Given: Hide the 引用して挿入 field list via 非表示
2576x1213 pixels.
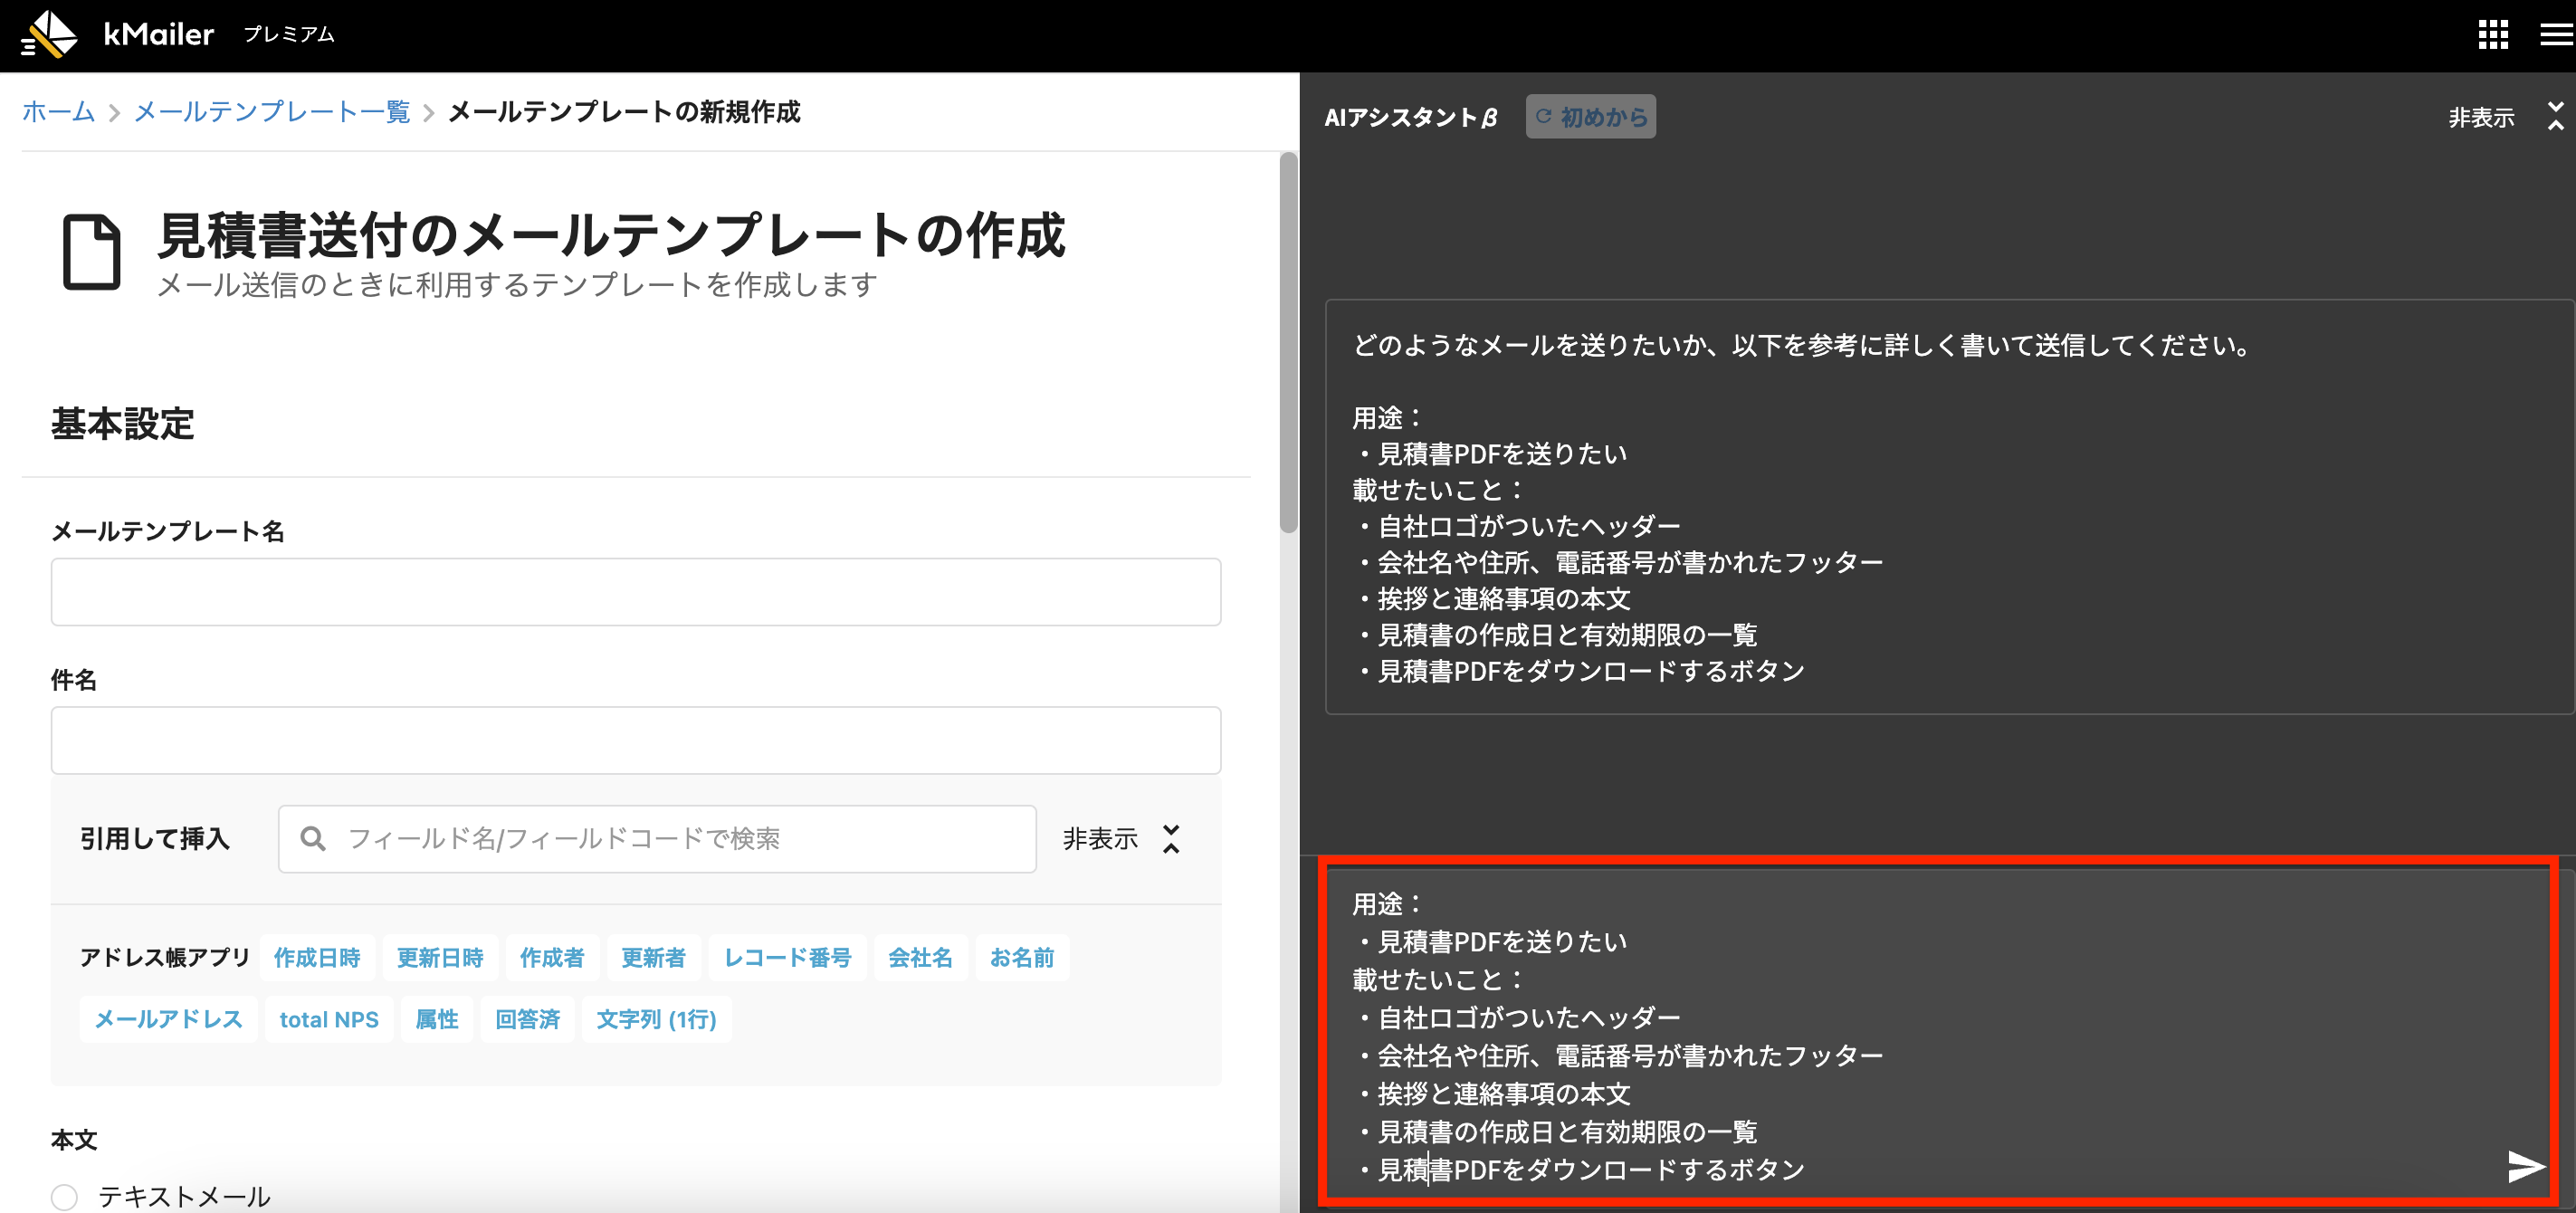Looking at the screenshot, I should (x=1100, y=839).
